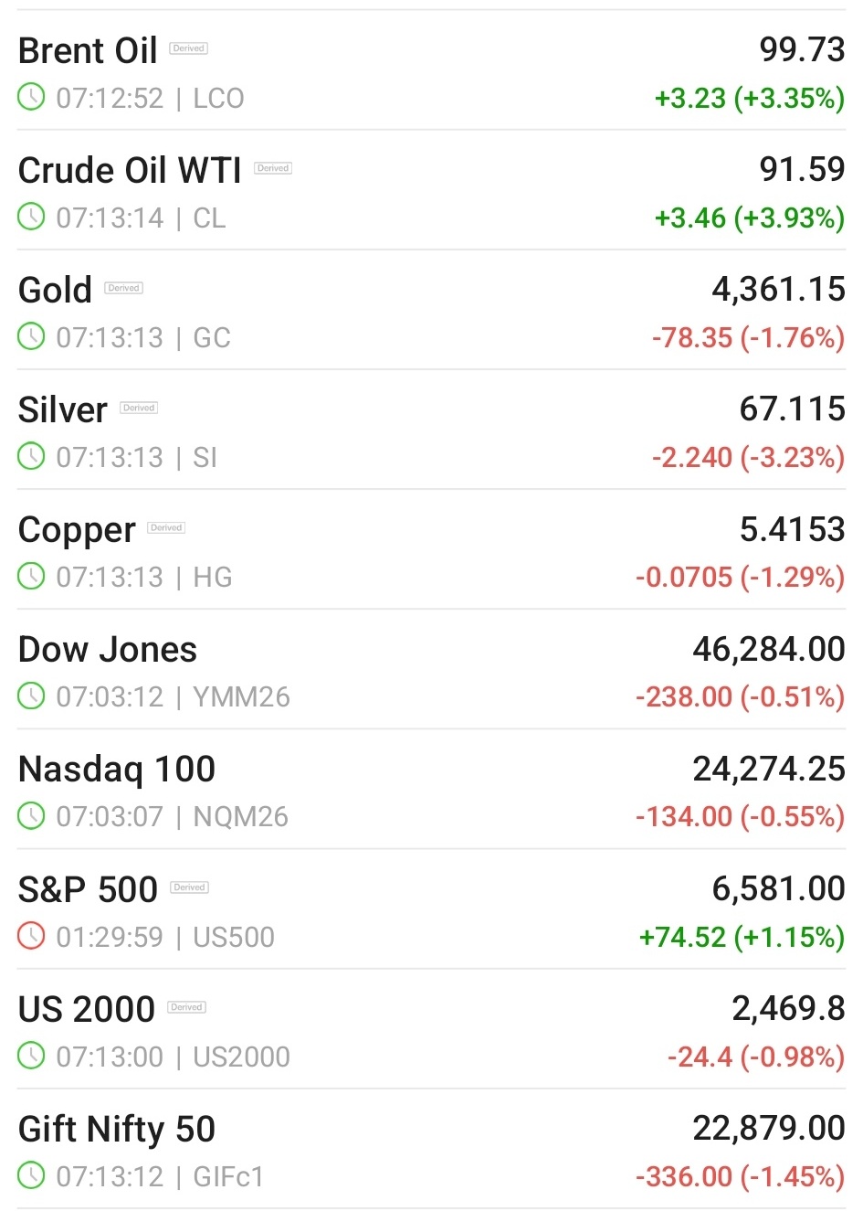Tap the Silver change -2.240 (-3.23%)
Viewport: 863px width, 1211px height.
748,457
